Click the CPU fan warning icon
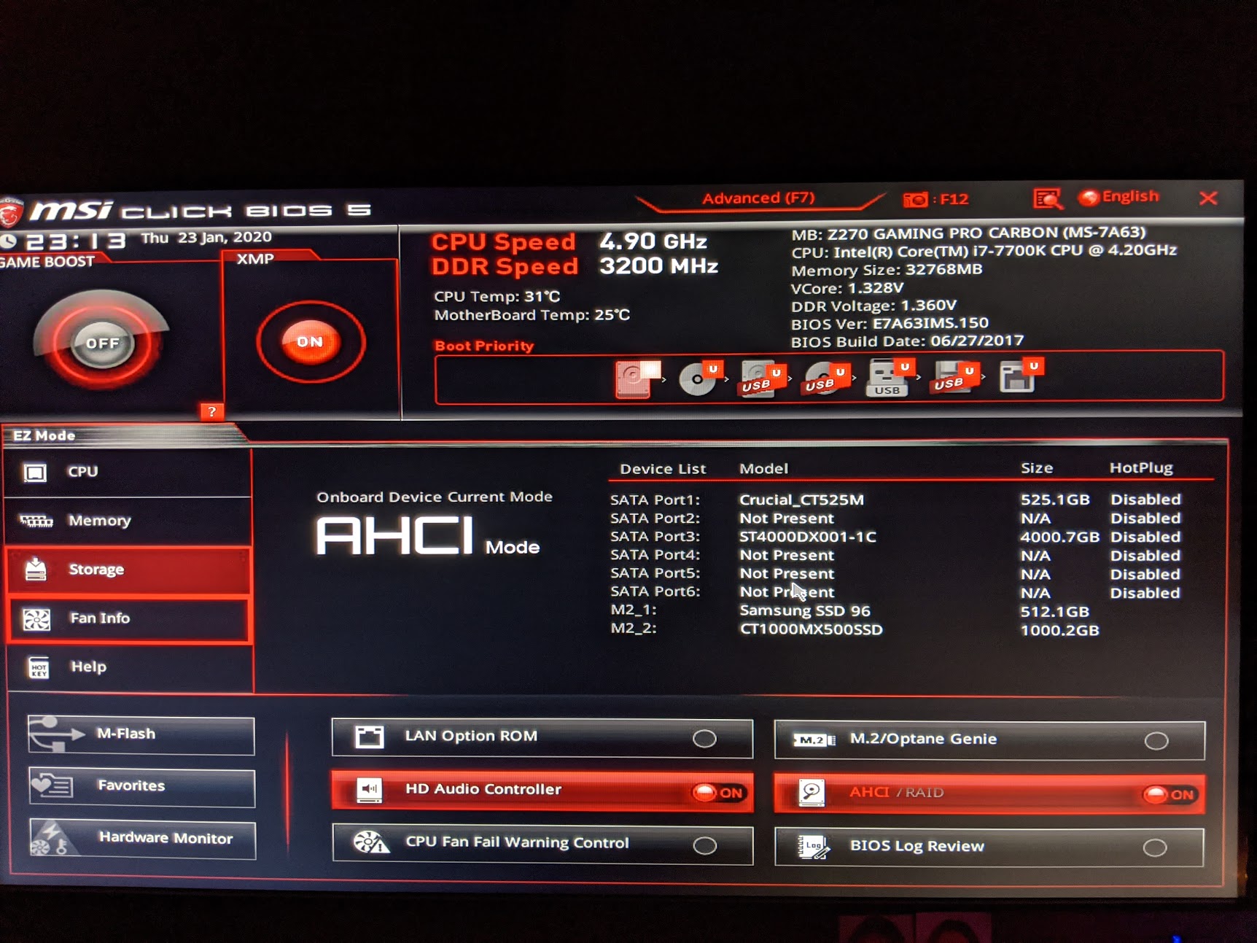1257x943 pixels. coord(371,843)
